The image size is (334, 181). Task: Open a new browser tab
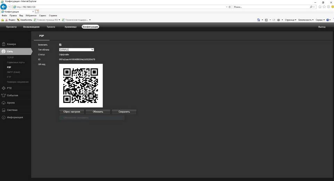37,11
